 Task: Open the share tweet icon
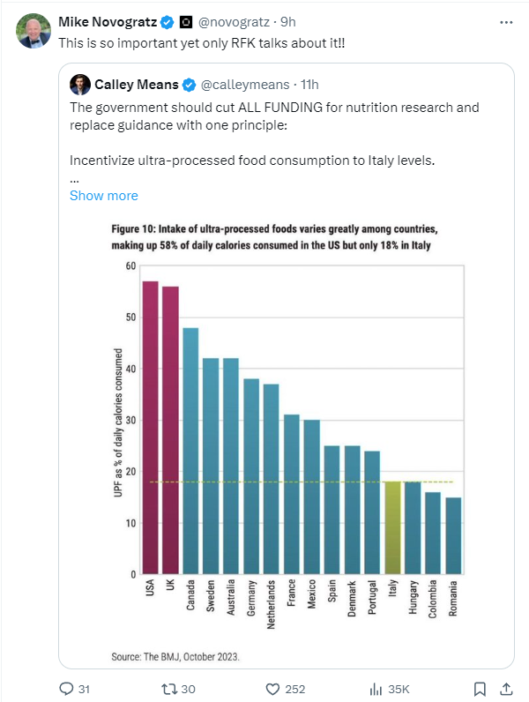click(507, 688)
